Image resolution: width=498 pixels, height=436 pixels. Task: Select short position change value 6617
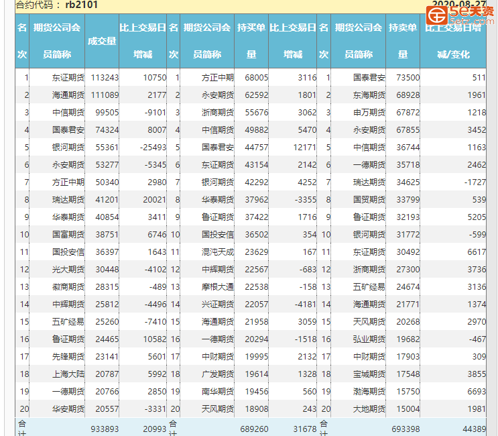477,252
